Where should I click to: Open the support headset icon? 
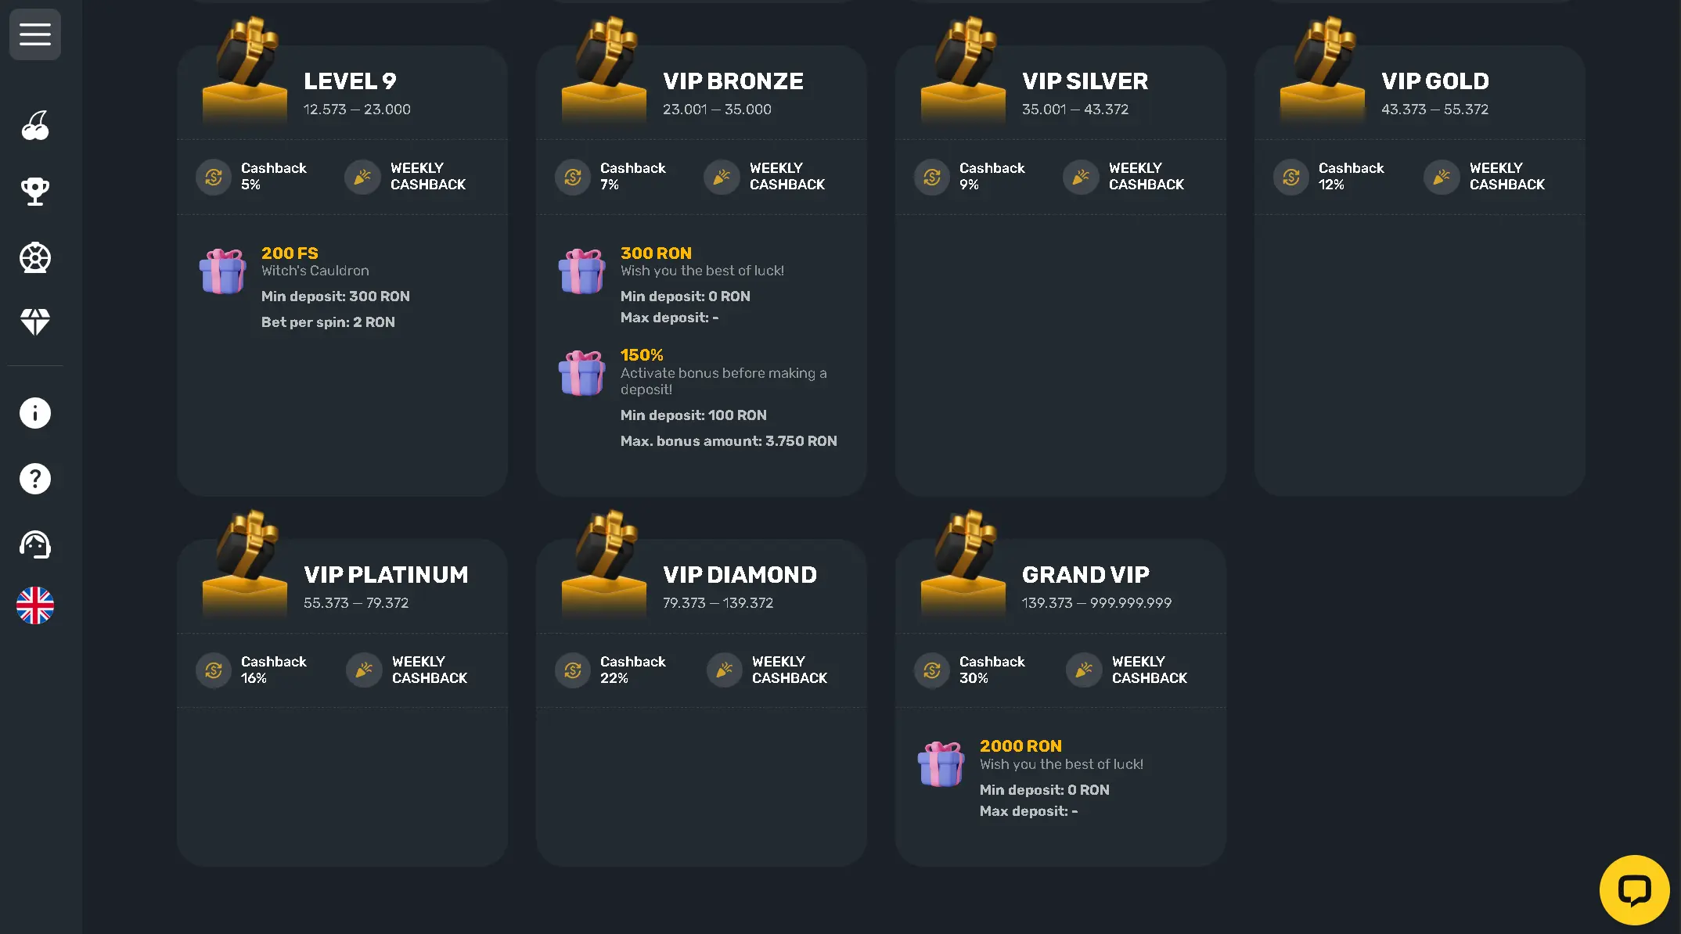point(35,544)
